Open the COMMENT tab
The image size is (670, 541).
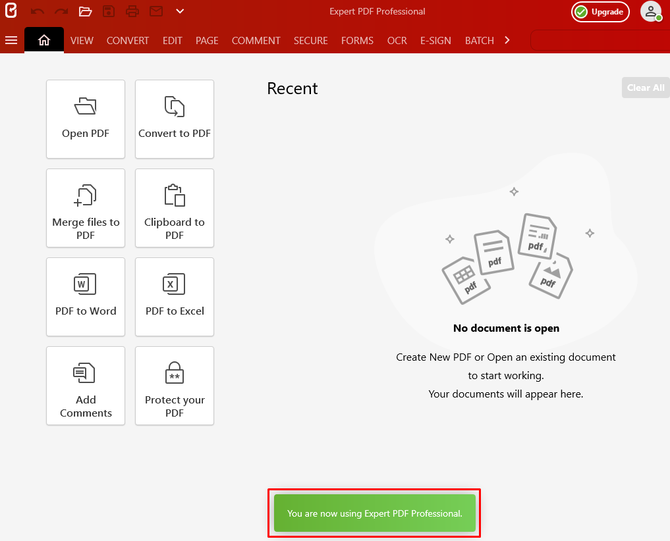click(x=256, y=41)
